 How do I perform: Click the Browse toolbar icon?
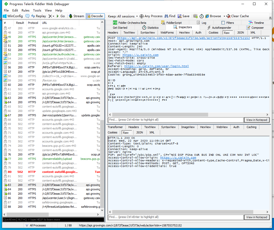[207, 16]
